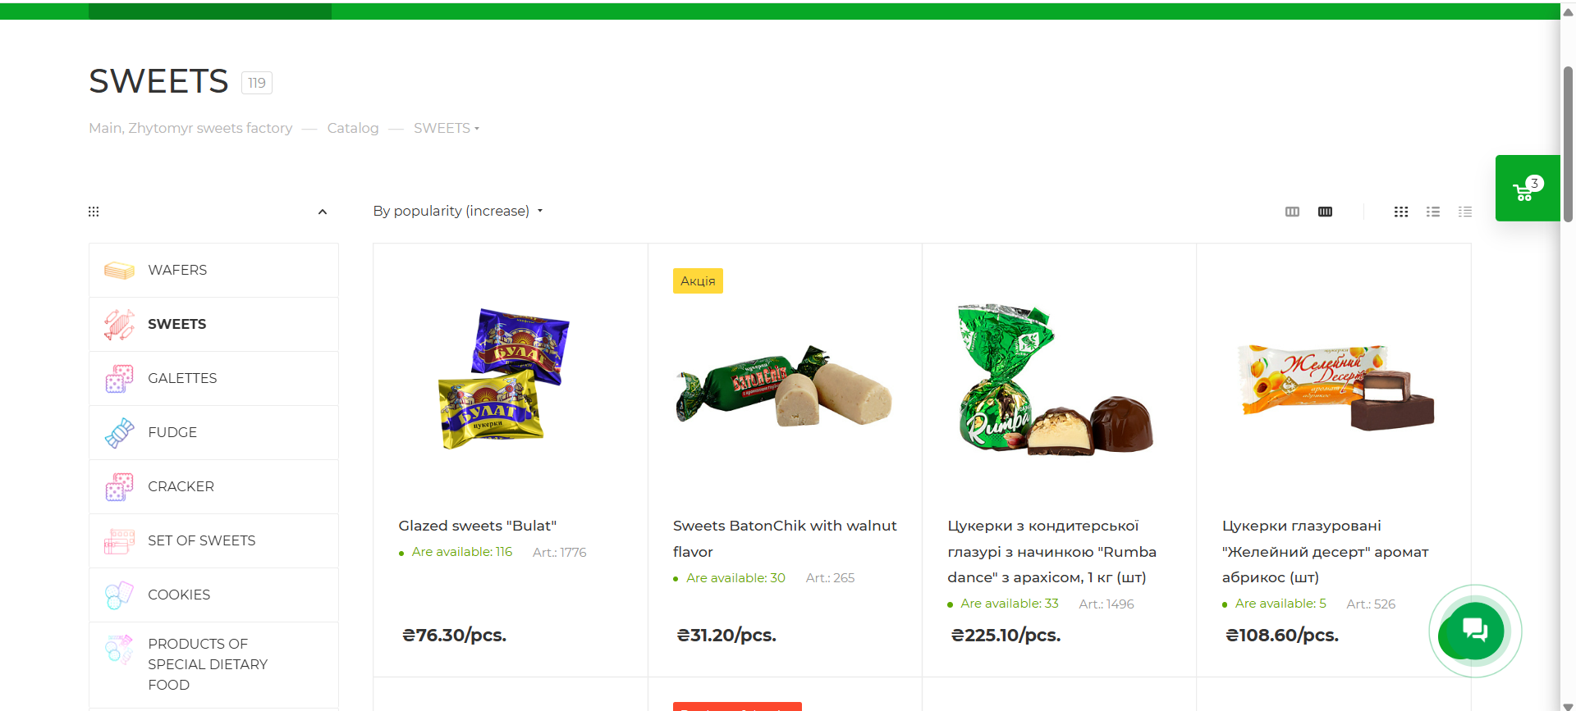This screenshot has width=1576, height=711.
Task: Open Glazed sweets "Bulat" product link
Action: [478, 526]
